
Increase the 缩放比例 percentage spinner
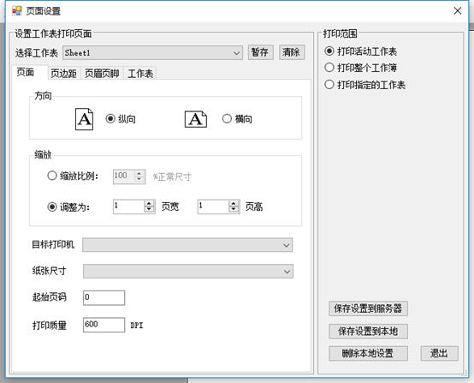coord(139,174)
